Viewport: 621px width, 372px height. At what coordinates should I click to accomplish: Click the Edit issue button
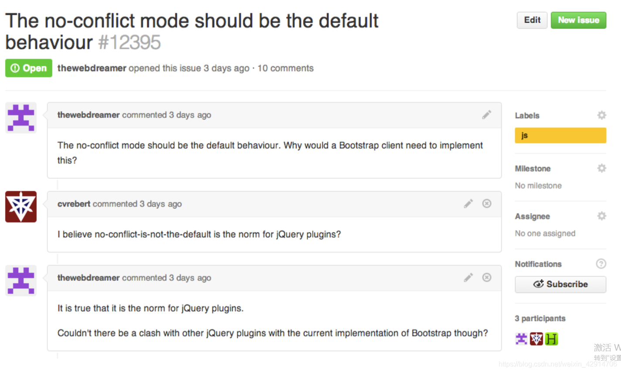point(532,20)
